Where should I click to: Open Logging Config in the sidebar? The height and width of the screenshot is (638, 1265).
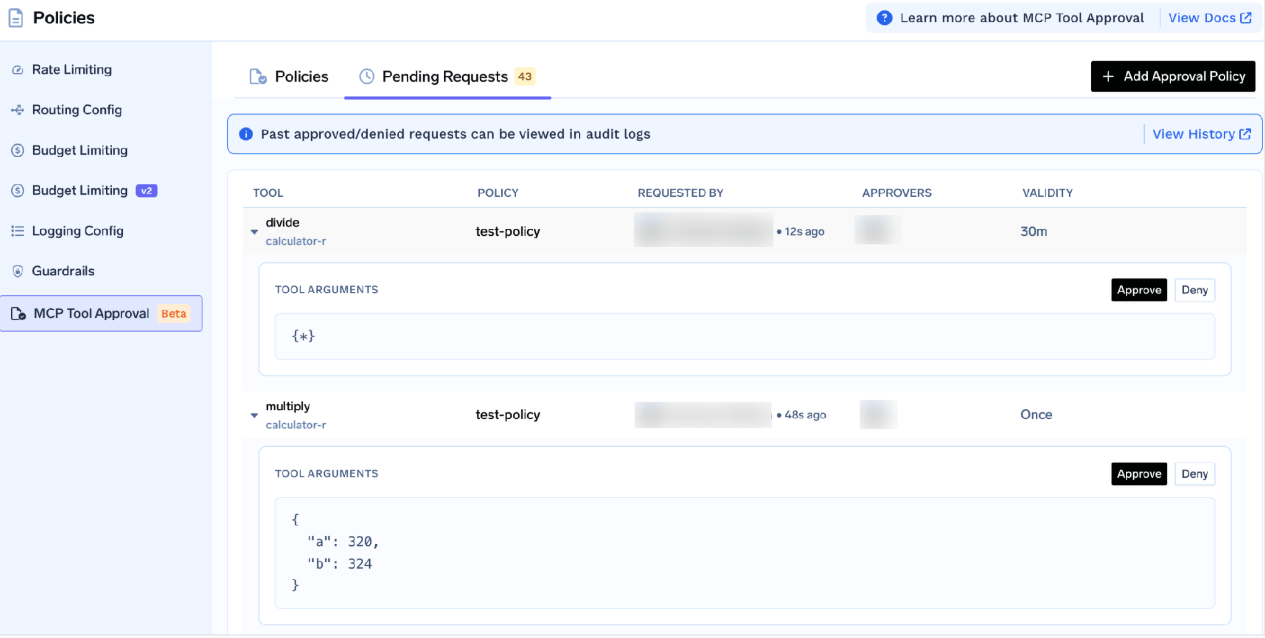coord(77,231)
